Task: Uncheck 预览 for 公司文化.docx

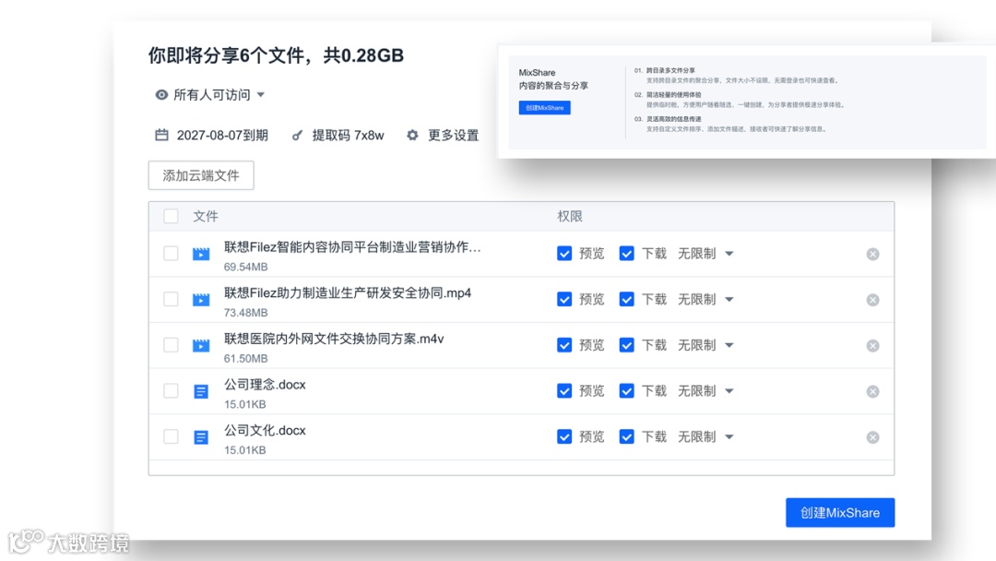Action: coord(564,436)
